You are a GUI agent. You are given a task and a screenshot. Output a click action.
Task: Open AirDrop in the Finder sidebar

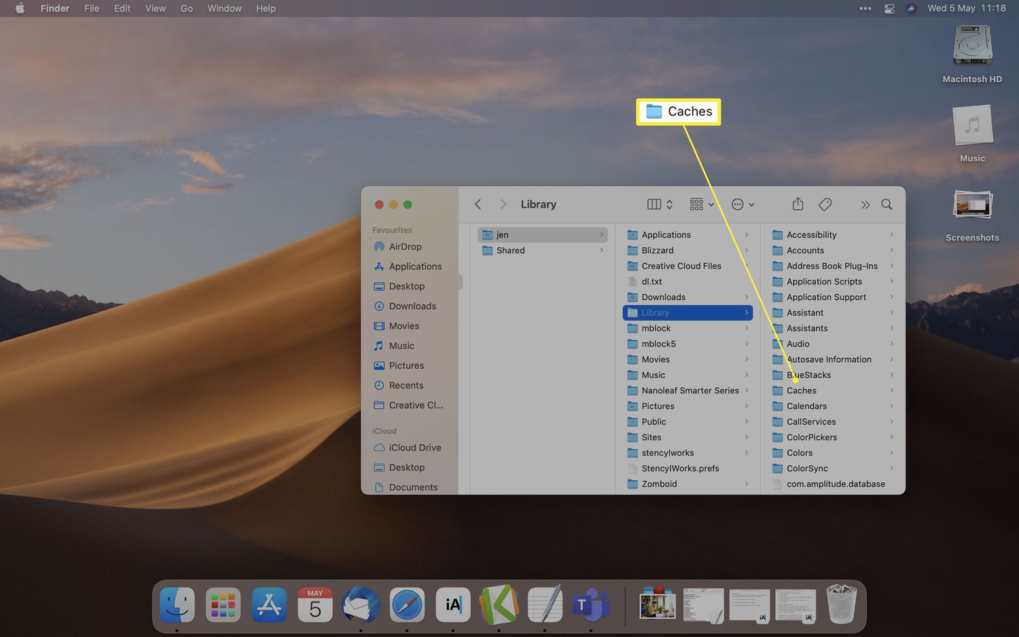(x=405, y=247)
